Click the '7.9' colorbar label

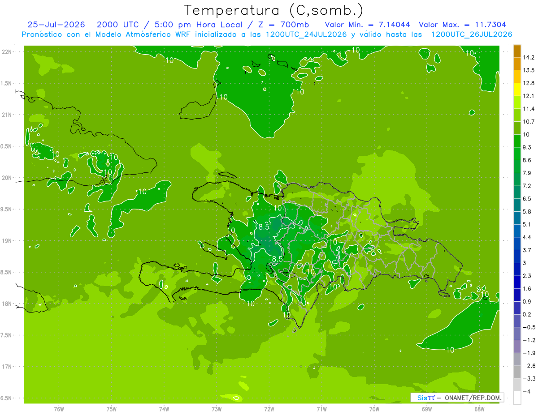(x=527, y=173)
